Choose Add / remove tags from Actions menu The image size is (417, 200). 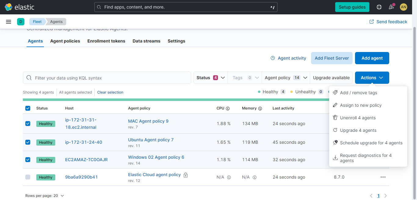pyautogui.click(x=368, y=93)
